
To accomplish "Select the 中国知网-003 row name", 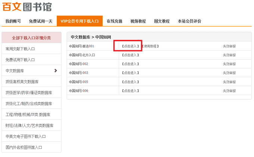I will pos(78,73).
